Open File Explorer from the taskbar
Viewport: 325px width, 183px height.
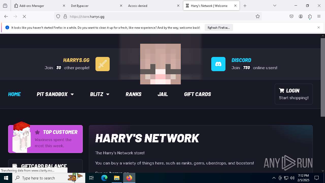(117, 178)
